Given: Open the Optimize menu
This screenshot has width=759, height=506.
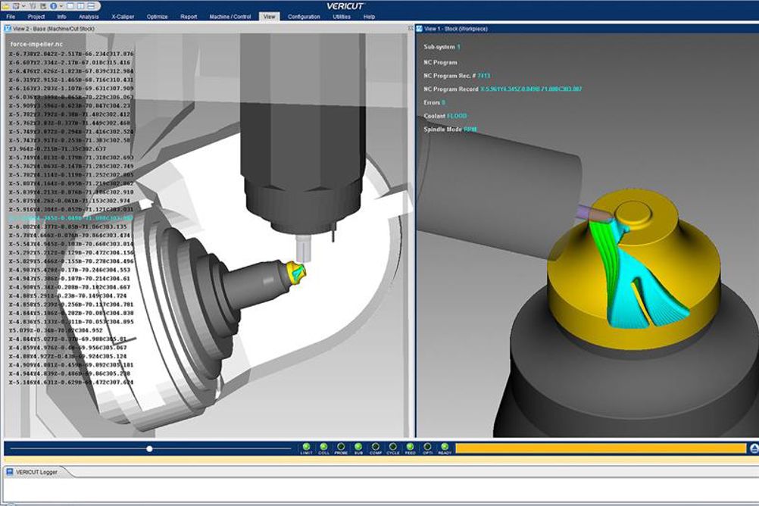Looking at the screenshot, I should point(157,17).
